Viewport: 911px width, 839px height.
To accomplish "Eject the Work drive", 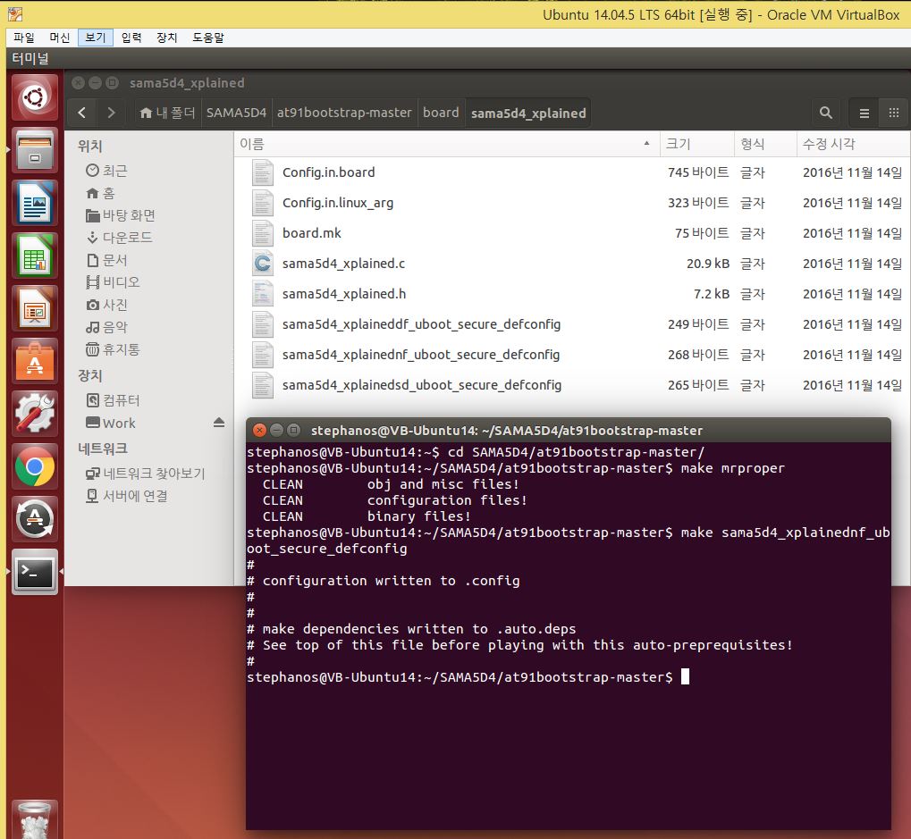I will click(x=219, y=423).
